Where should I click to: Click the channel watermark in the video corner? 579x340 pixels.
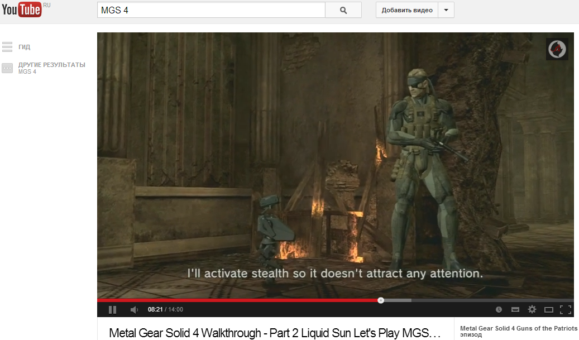(x=557, y=49)
